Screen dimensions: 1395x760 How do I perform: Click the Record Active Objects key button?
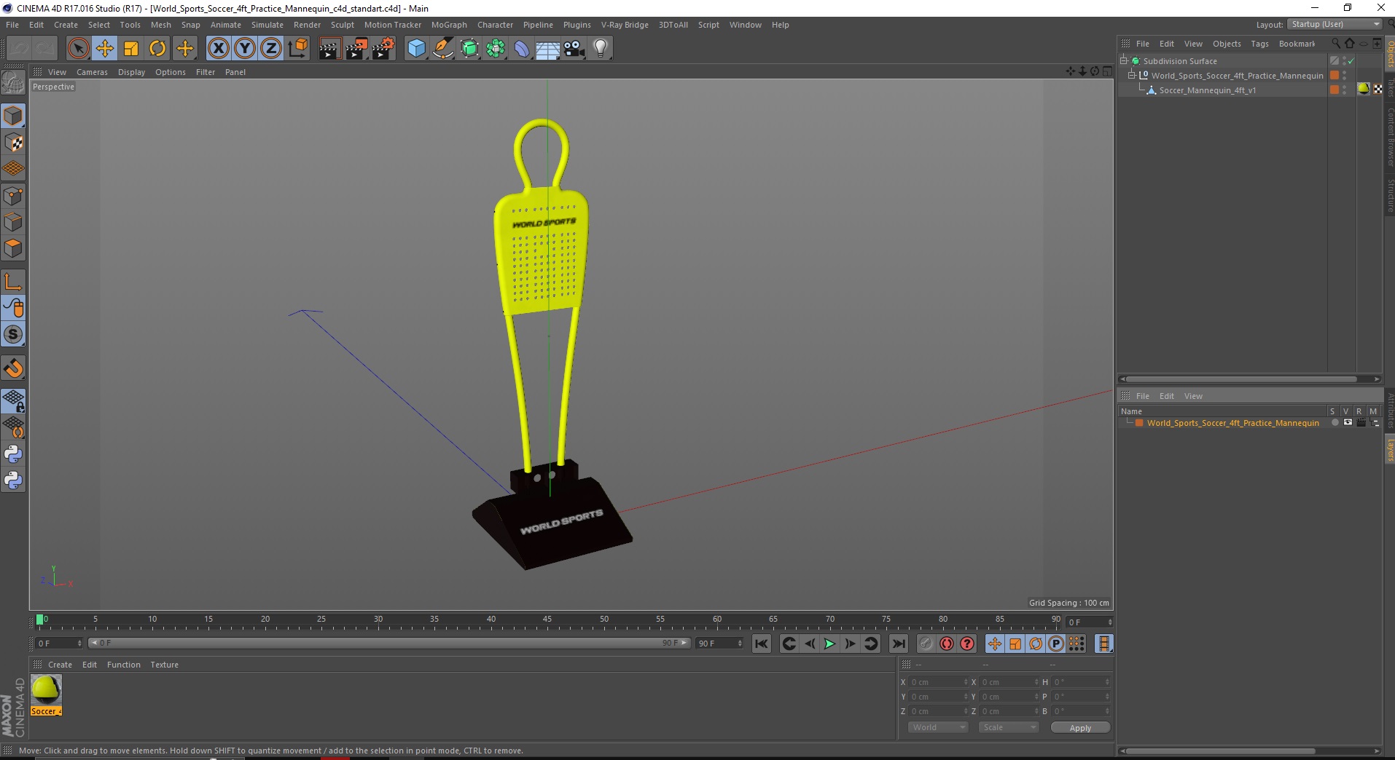pos(926,644)
